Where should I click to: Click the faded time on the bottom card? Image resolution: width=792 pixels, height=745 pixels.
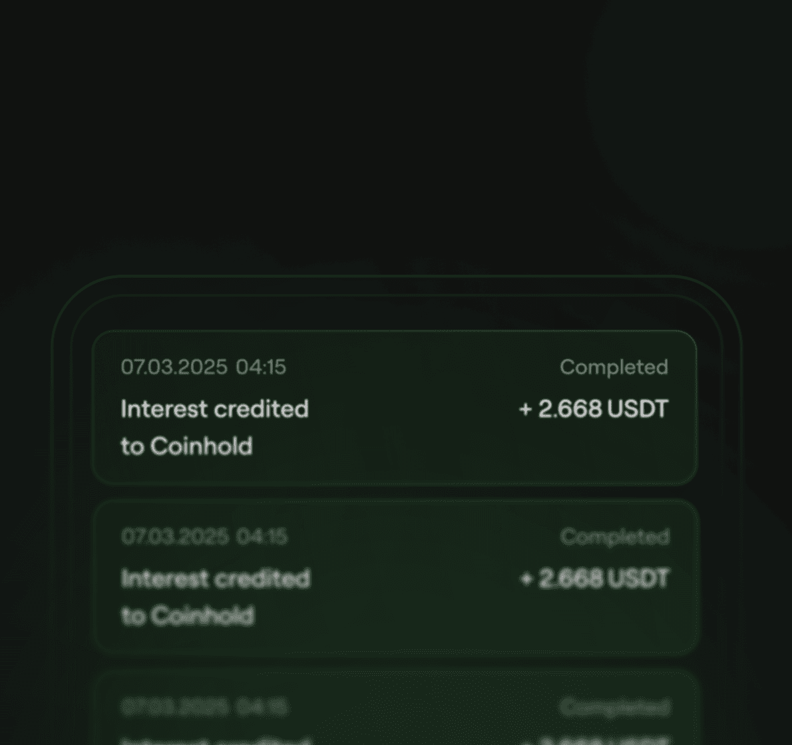click(262, 706)
